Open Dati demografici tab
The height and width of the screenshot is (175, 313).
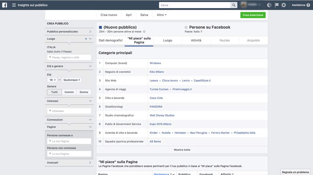click(110, 40)
